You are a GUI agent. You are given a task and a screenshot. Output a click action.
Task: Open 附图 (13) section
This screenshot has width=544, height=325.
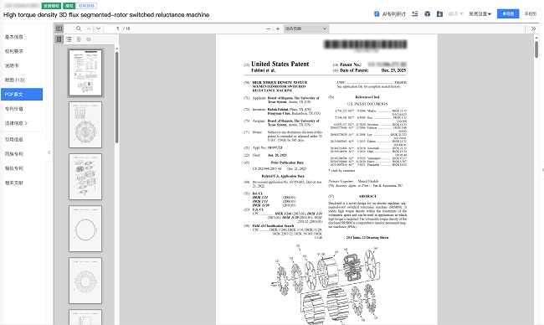pyautogui.click(x=14, y=80)
